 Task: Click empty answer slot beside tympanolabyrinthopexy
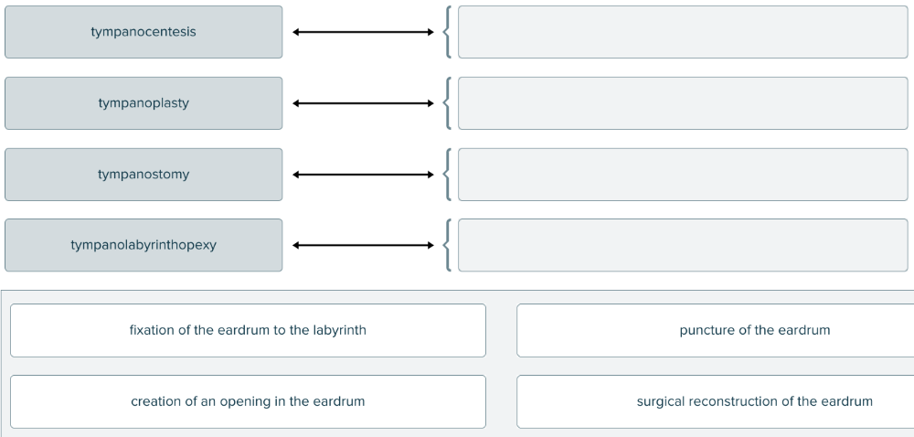(x=682, y=245)
